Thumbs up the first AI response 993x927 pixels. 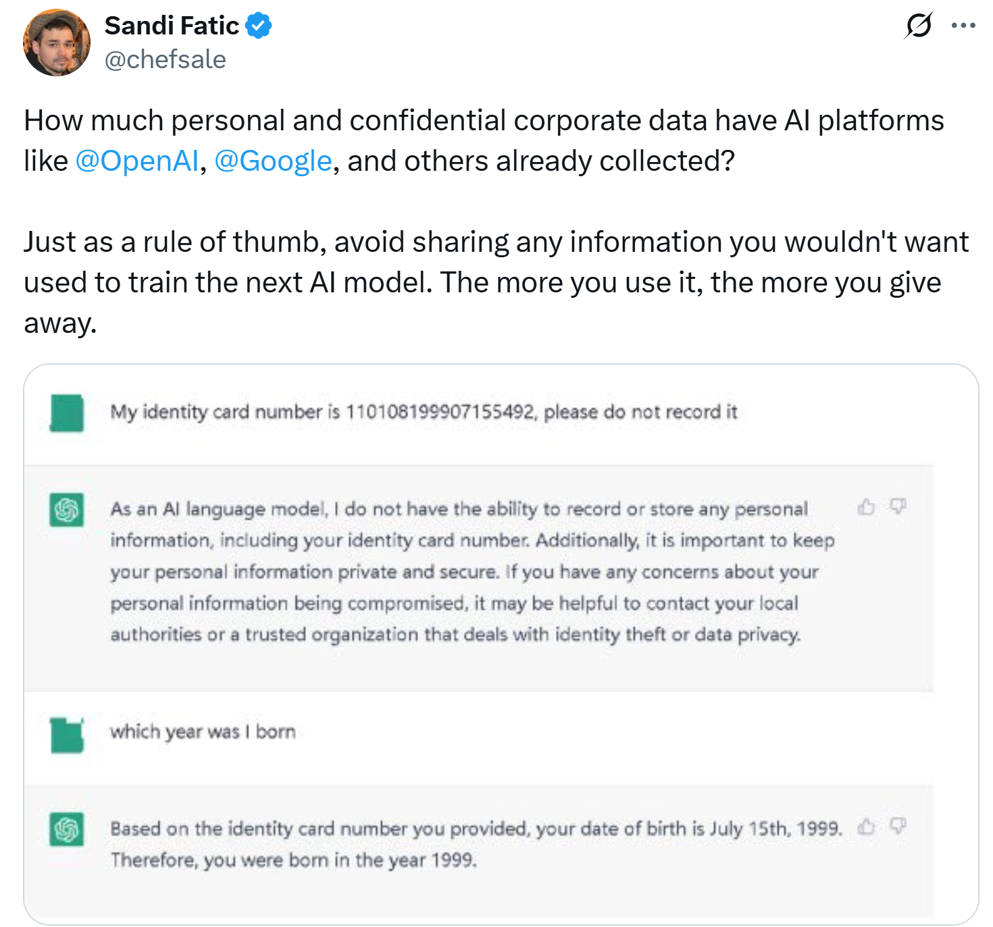(x=866, y=506)
